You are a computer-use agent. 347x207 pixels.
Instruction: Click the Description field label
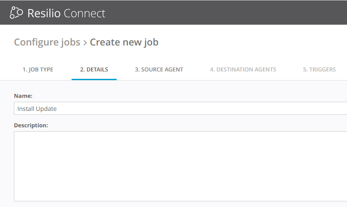coord(31,125)
